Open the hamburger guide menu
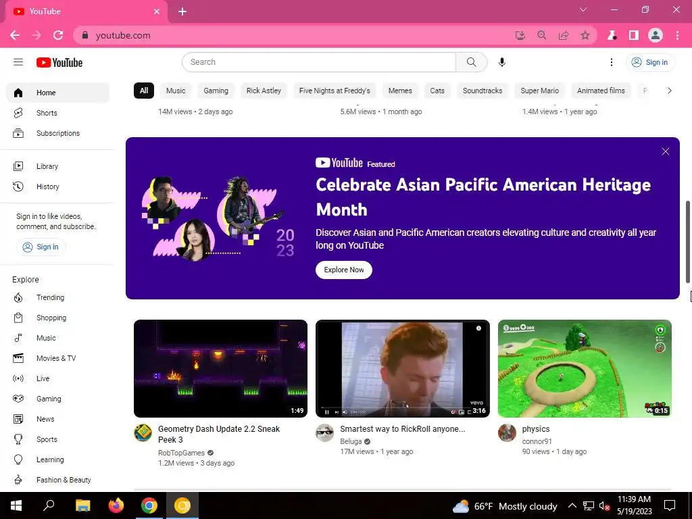This screenshot has width=692, height=519. tap(18, 62)
